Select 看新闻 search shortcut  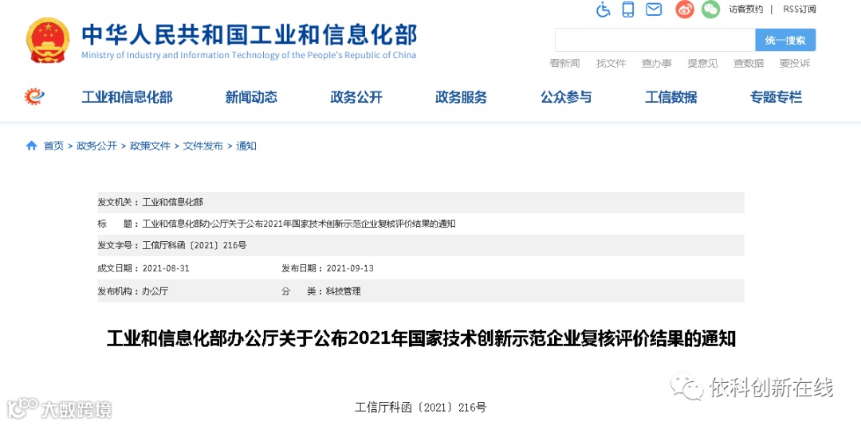tap(564, 64)
